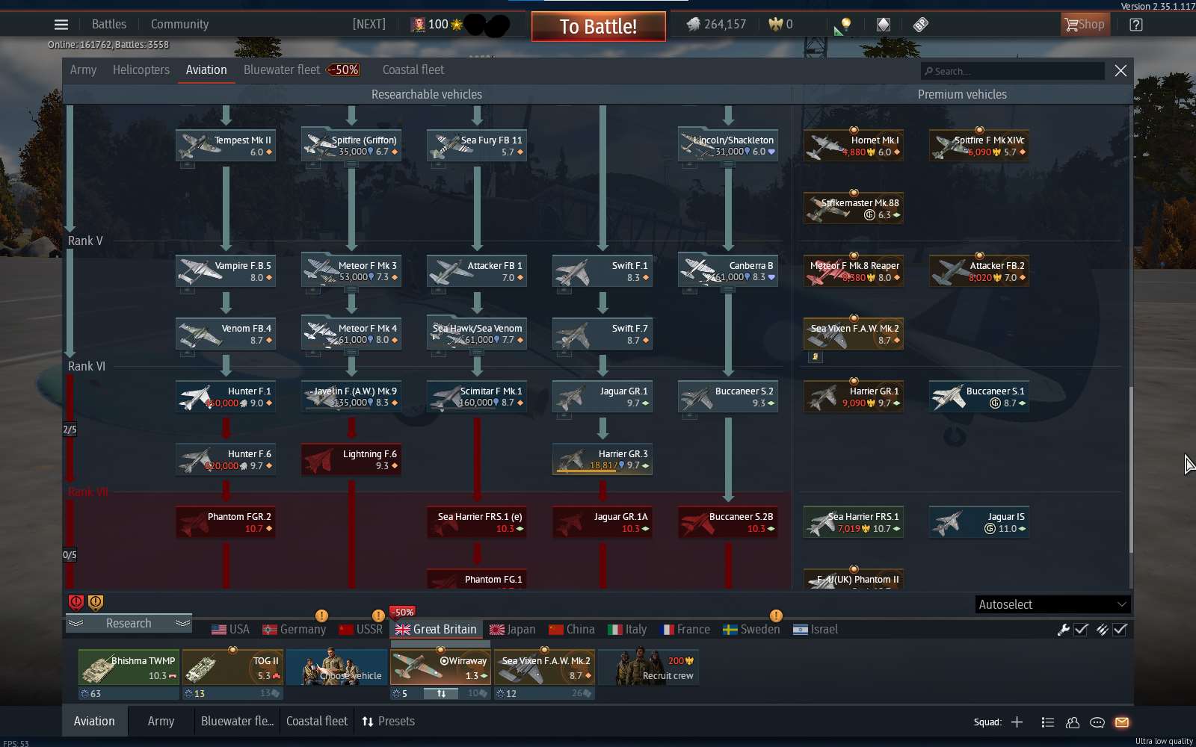Viewport: 1196px width, 747px height.
Task: Open the Presets button
Action: pos(389,722)
